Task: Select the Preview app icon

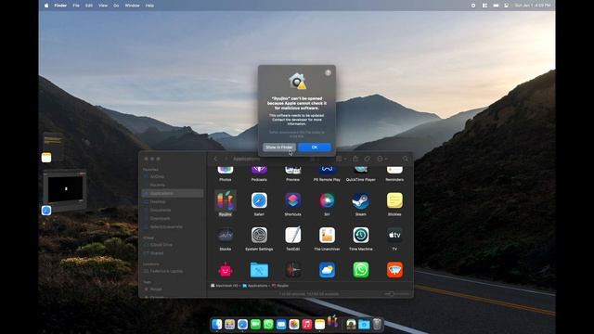Action: [x=293, y=171]
